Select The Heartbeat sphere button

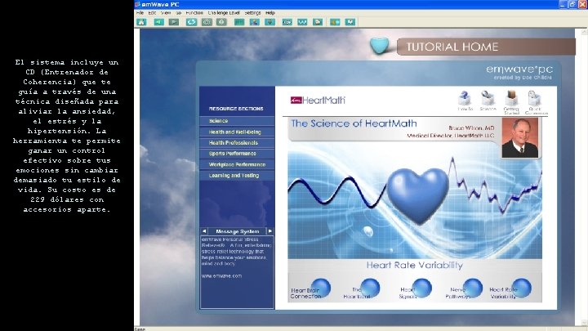coord(370,288)
